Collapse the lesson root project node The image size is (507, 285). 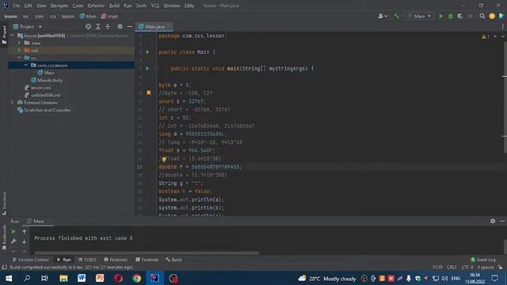(x=13, y=36)
